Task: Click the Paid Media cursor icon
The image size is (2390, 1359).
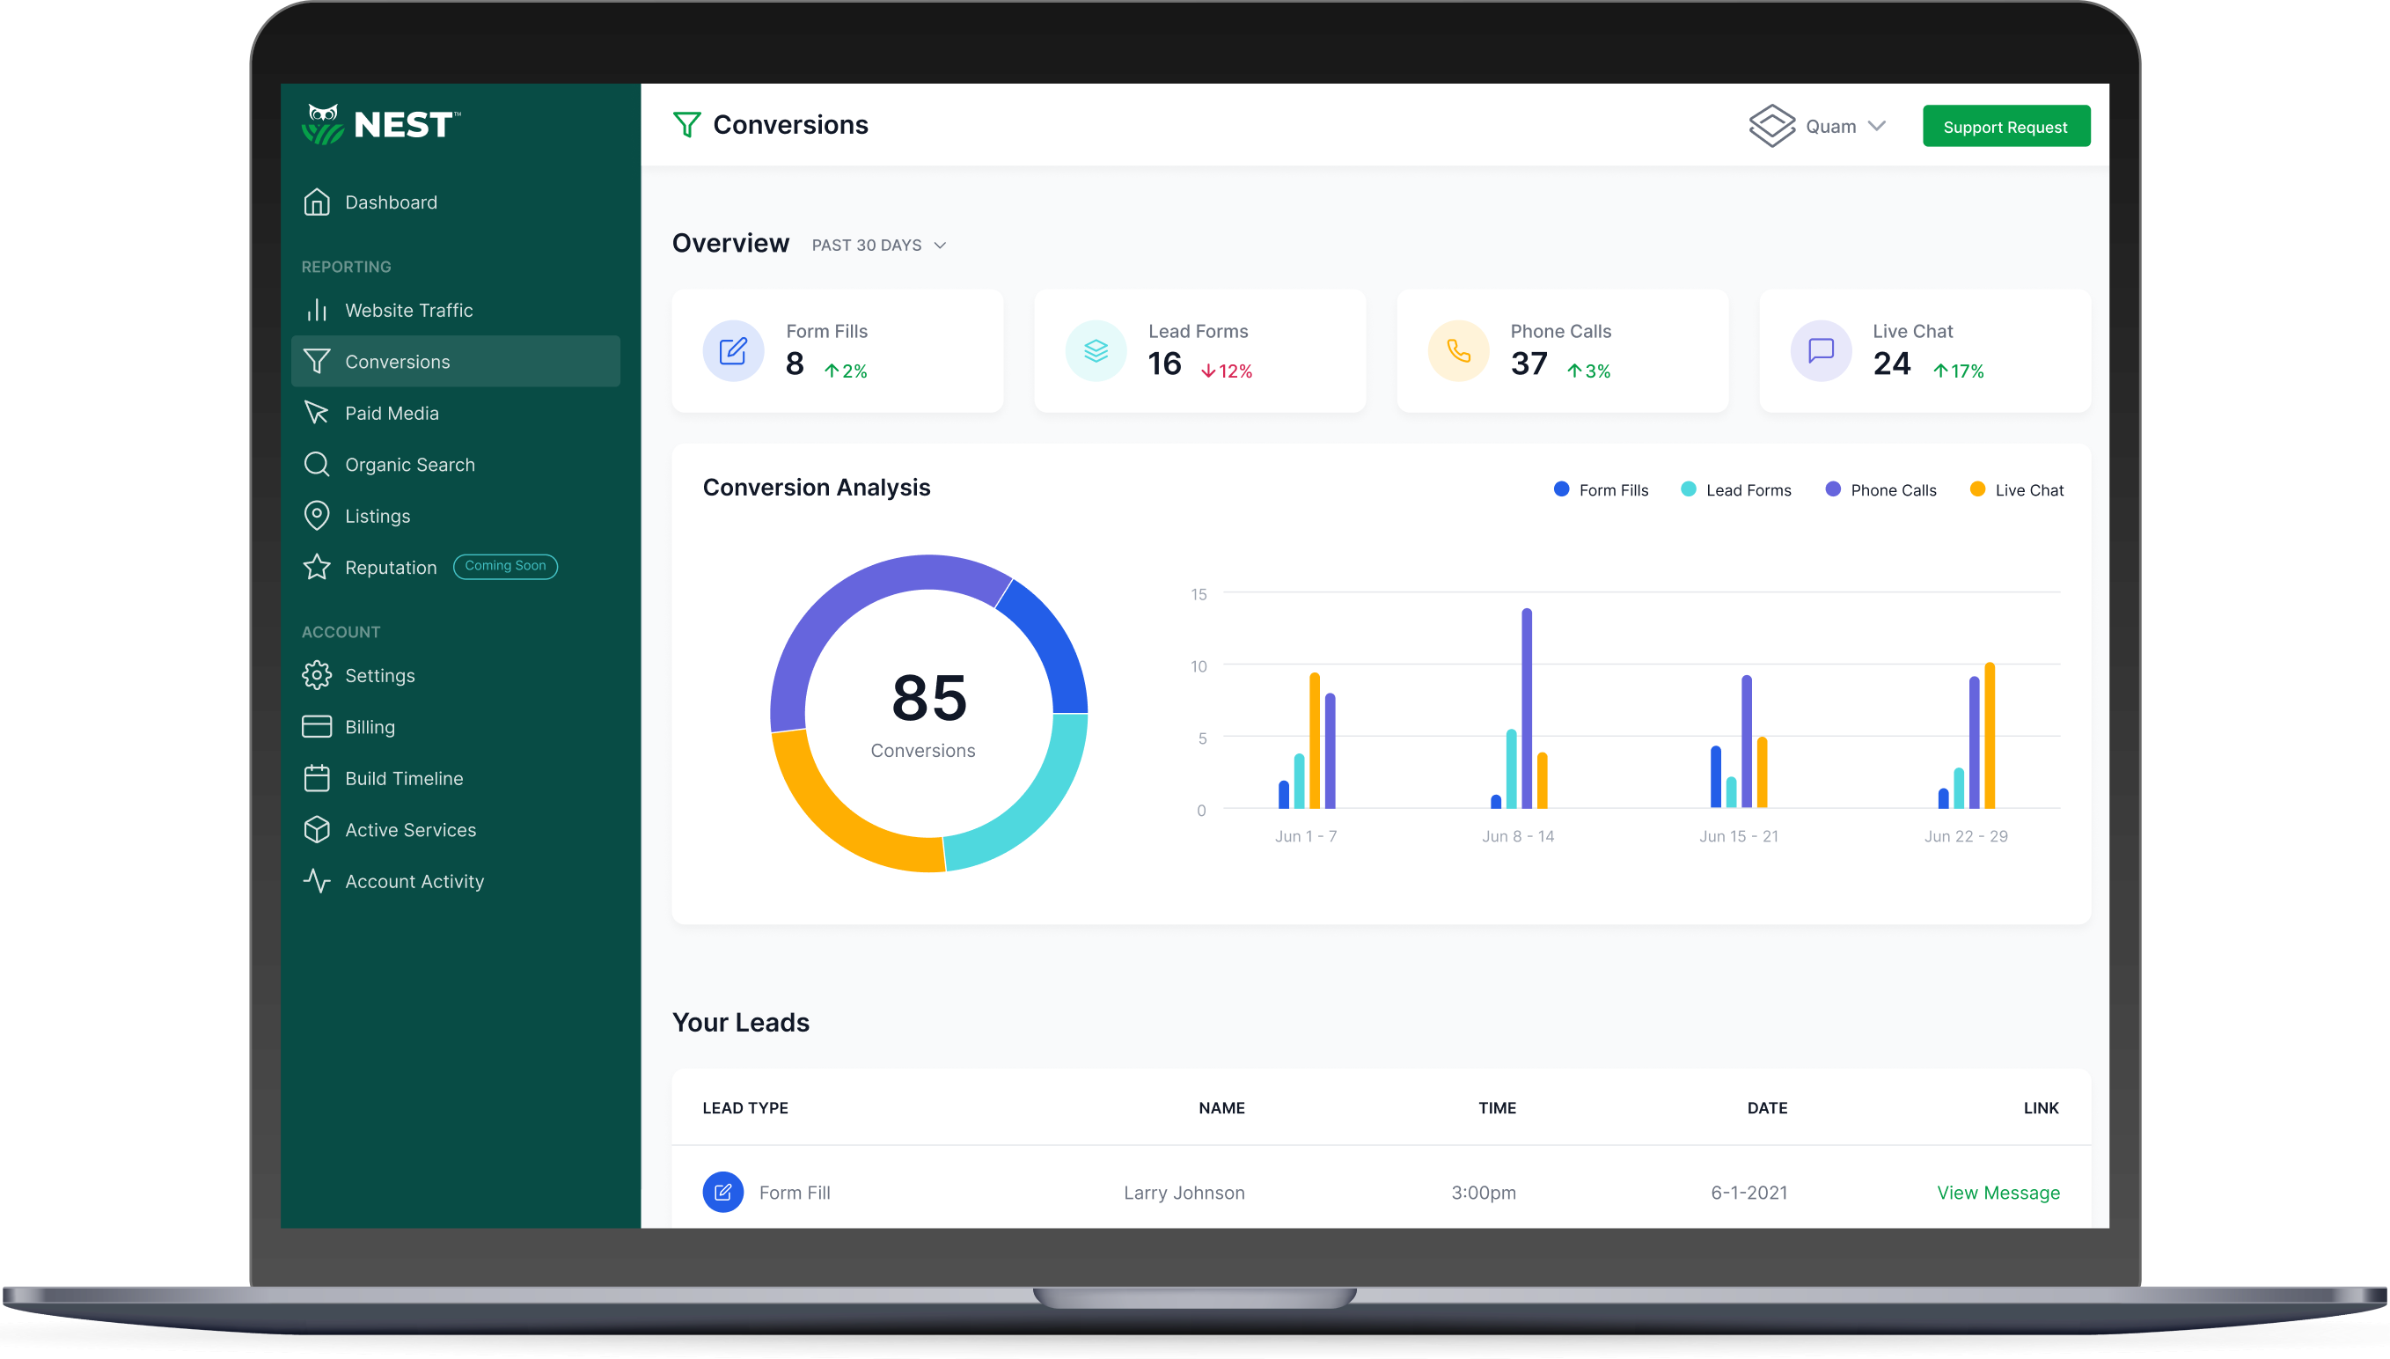Action: click(316, 413)
